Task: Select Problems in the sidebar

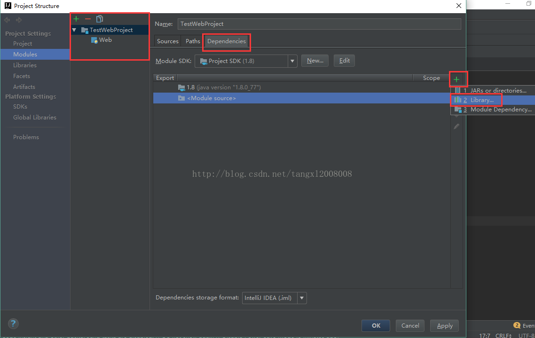Action: click(26, 137)
